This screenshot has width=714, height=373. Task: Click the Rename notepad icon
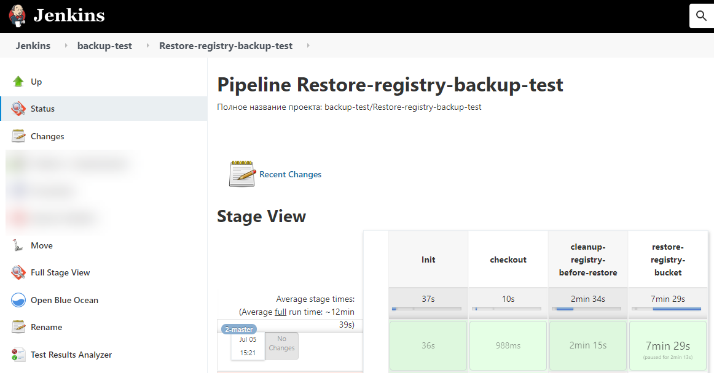pos(18,327)
